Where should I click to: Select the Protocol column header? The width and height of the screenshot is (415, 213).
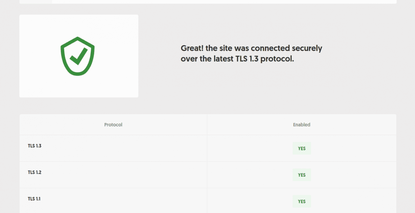tap(113, 124)
